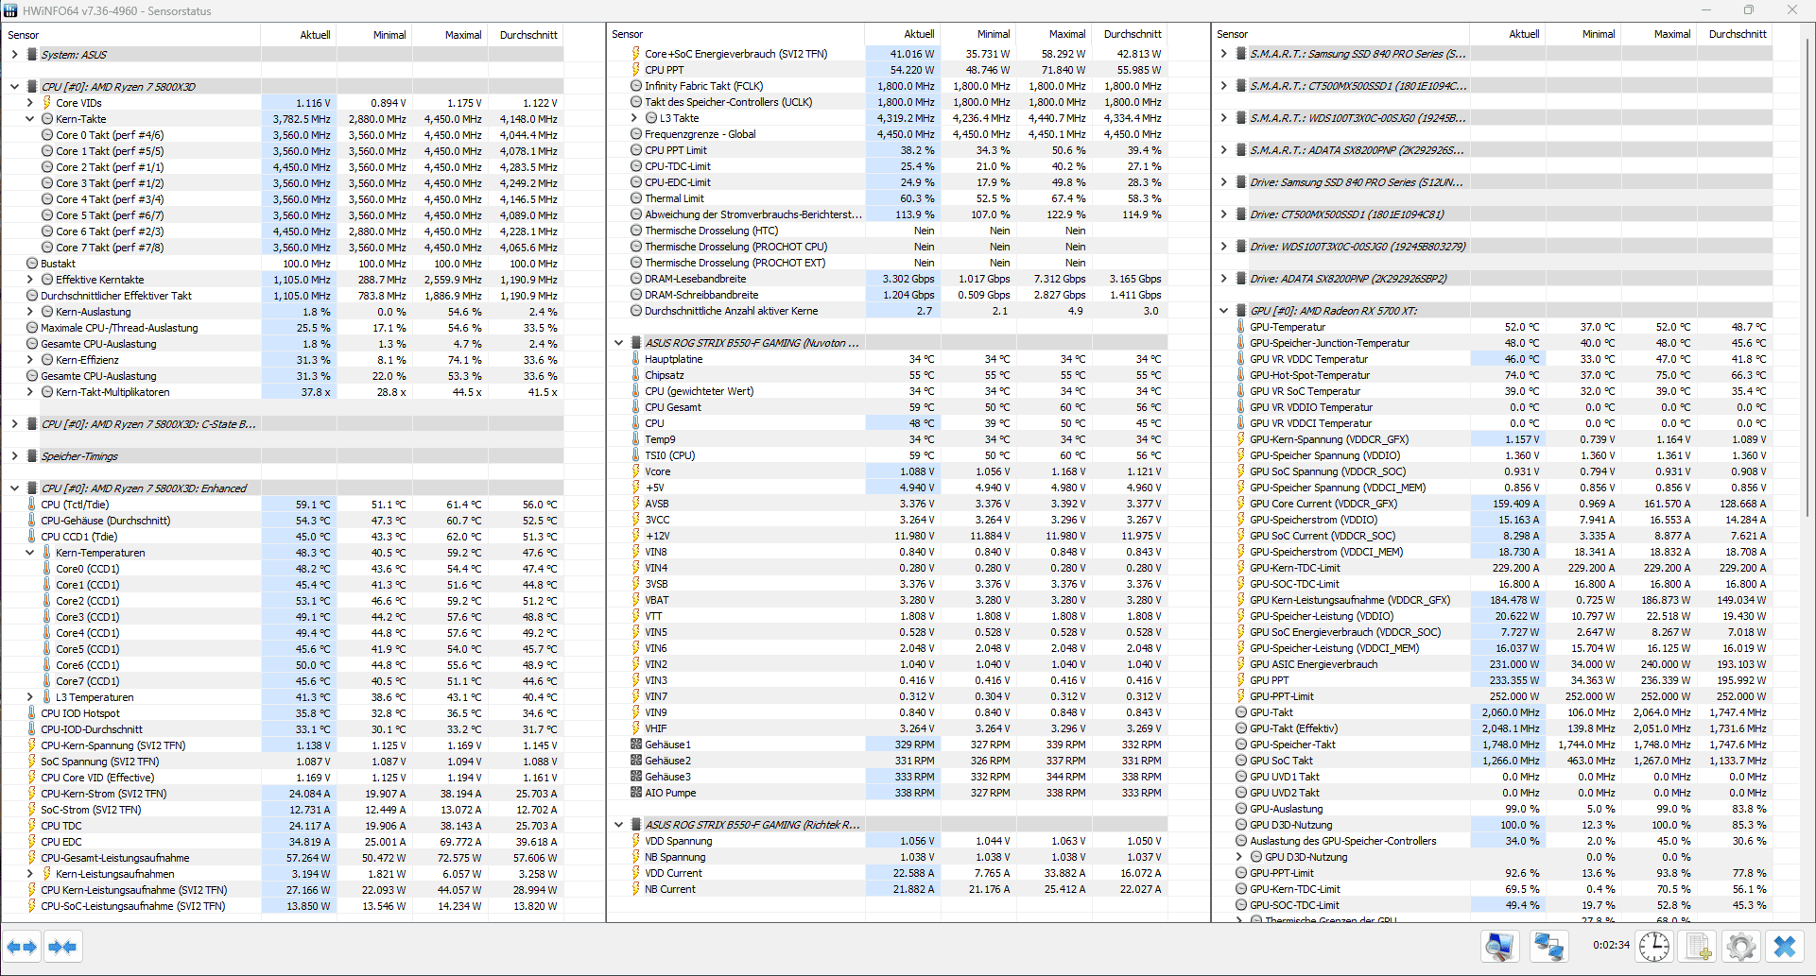Collapse the GPU Radeon RX 5700 XT group
Image resolution: width=1816 pixels, height=976 pixels.
1224,311
